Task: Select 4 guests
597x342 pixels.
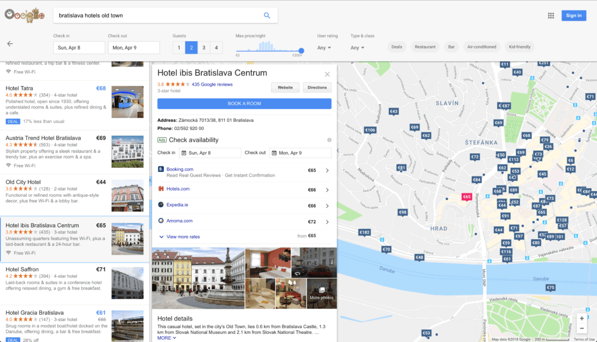Action: 216,48
